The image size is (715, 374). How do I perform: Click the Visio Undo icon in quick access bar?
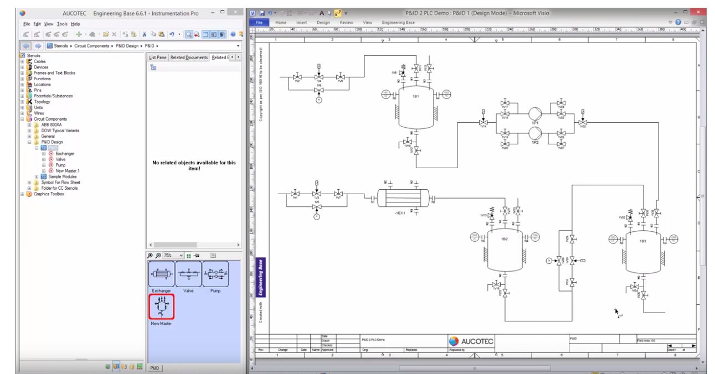[x=269, y=12]
